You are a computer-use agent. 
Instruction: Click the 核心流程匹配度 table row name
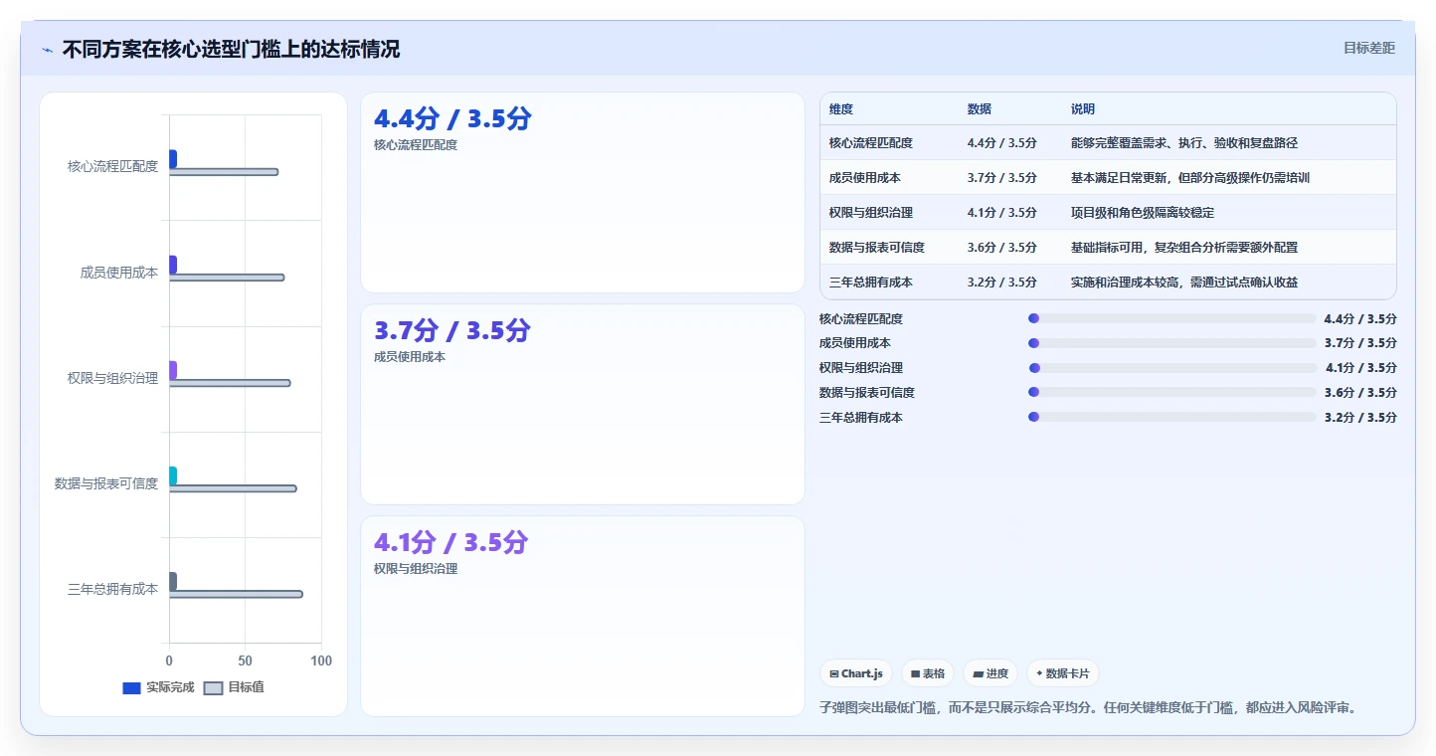click(871, 143)
